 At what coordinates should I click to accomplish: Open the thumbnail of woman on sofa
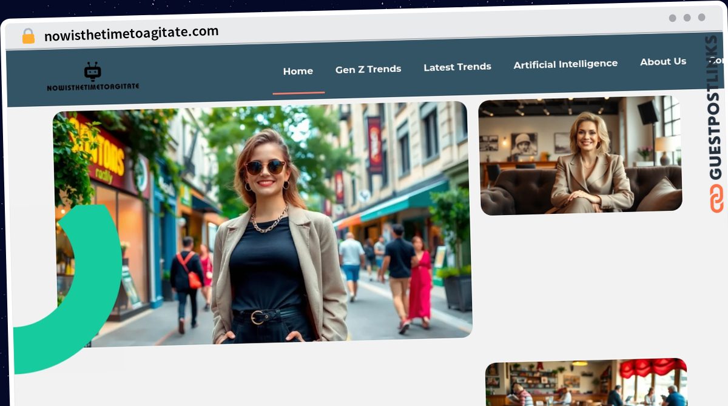pos(580,155)
